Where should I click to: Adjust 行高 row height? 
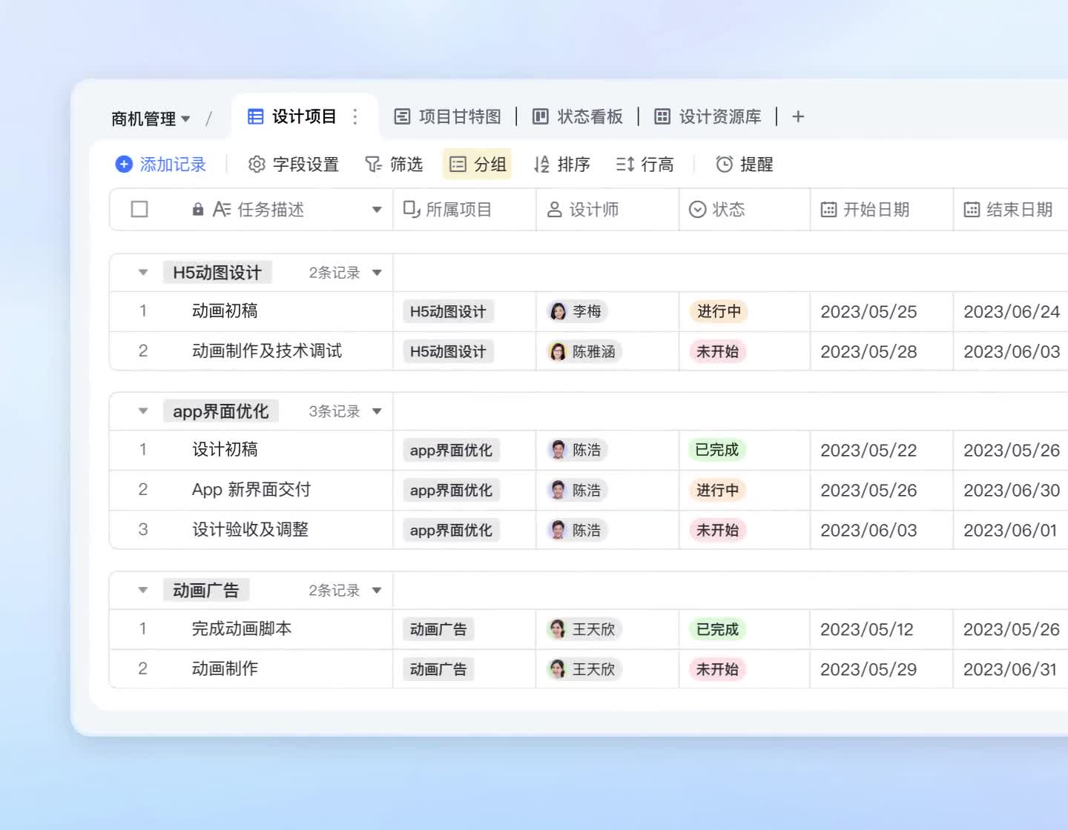click(645, 164)
